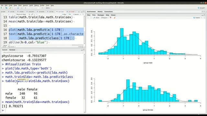Click the re-run previous region icon

click(x=70, y=14)
